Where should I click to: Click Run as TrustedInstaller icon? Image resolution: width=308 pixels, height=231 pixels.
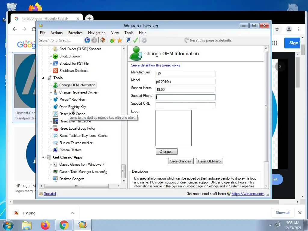click(55, 143)
